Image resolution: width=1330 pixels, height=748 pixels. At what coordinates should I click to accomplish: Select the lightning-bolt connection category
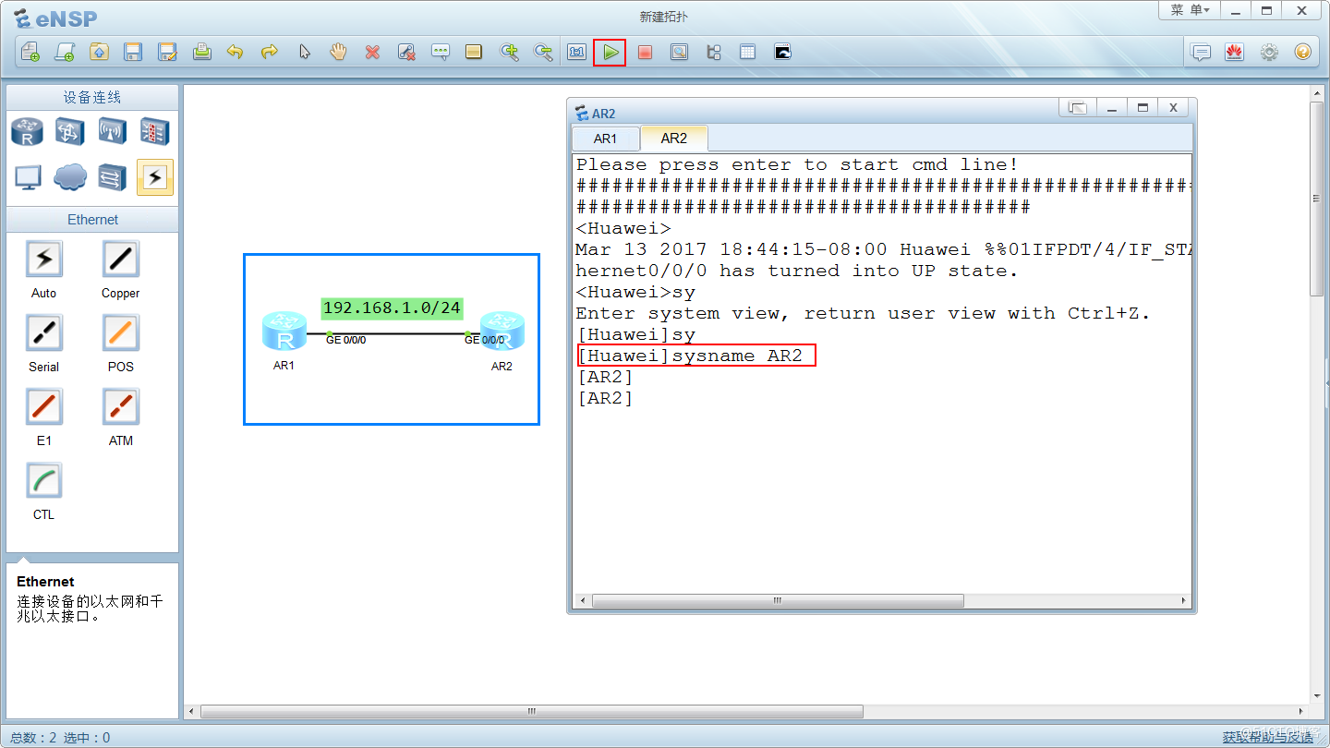155,177
